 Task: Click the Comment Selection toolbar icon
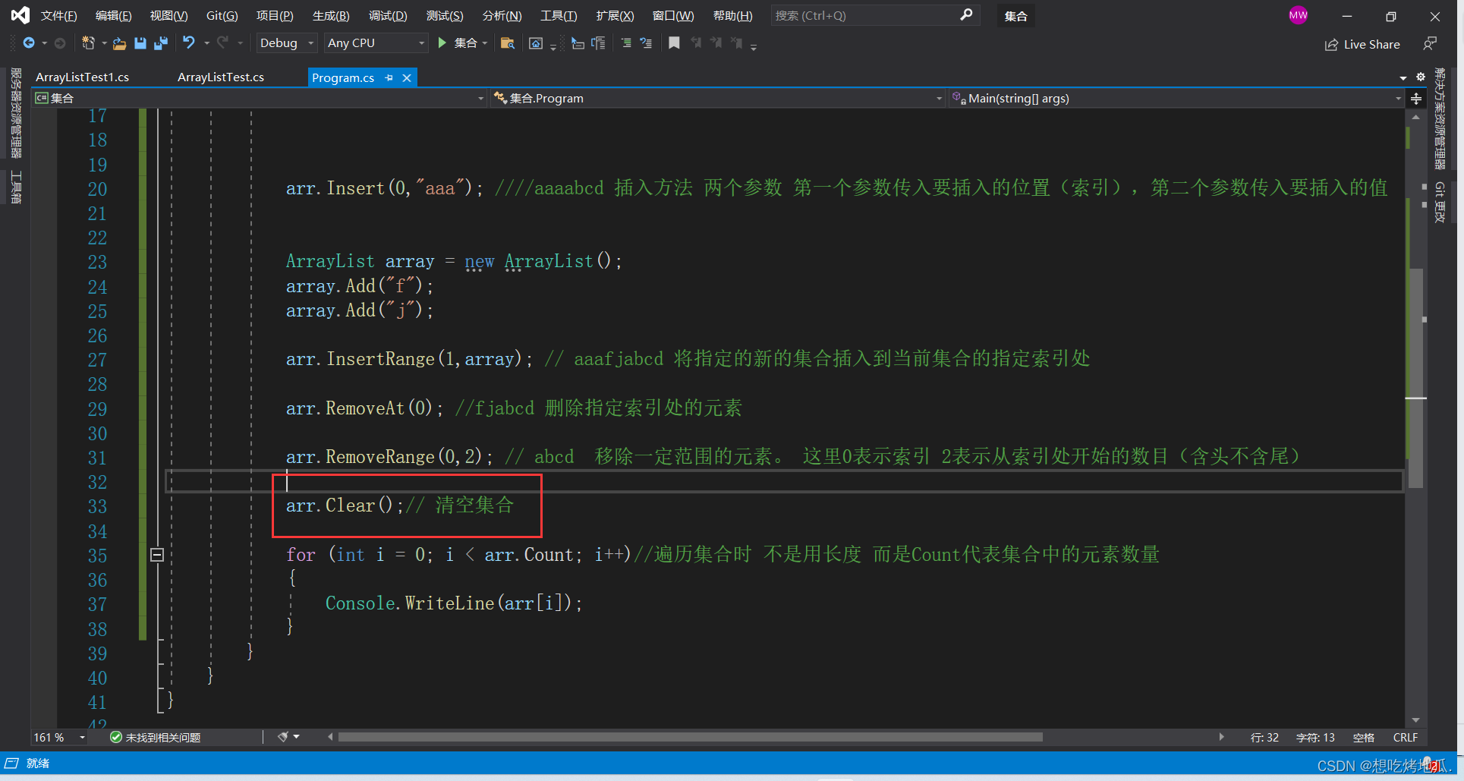pyautogui.click(x=626, y=43)
